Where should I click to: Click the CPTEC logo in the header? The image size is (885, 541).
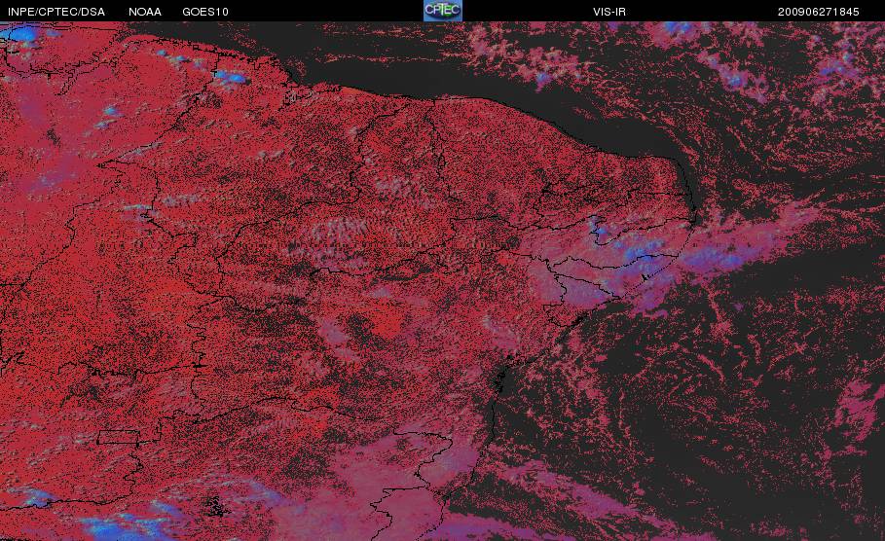point(442,10)
